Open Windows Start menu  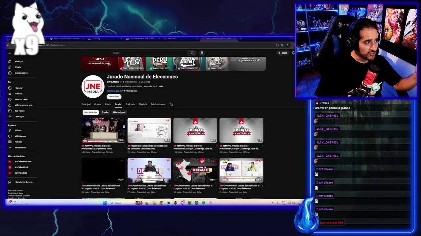pos(105,203)
